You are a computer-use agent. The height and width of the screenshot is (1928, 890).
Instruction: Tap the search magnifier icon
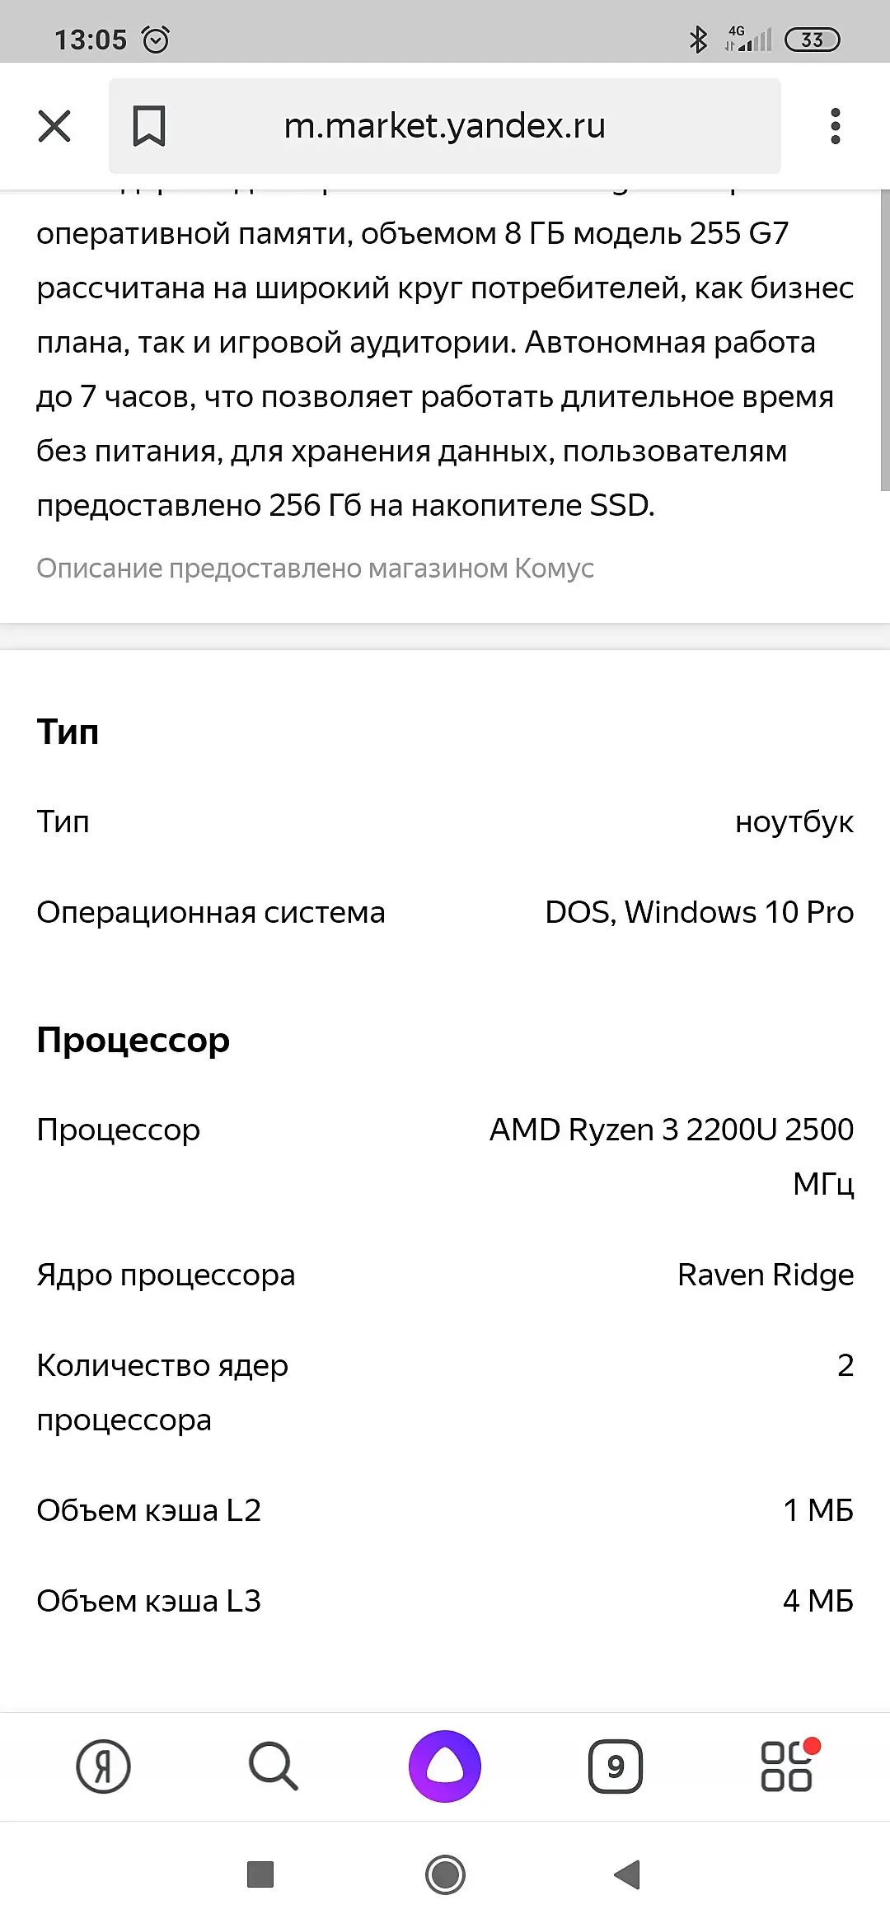(273, 1767)
